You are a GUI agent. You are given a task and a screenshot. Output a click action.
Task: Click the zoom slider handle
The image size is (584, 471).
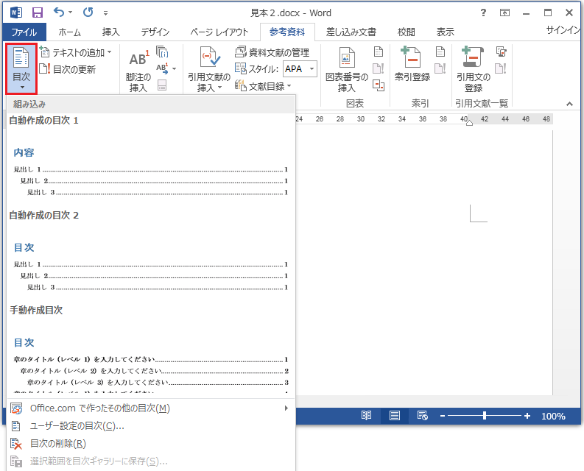[x=485, y=416]
